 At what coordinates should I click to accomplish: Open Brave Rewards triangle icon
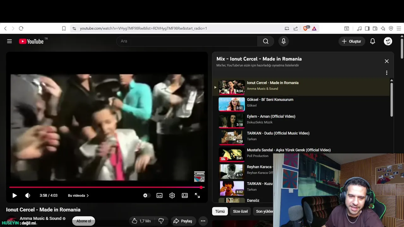(314, 28)
